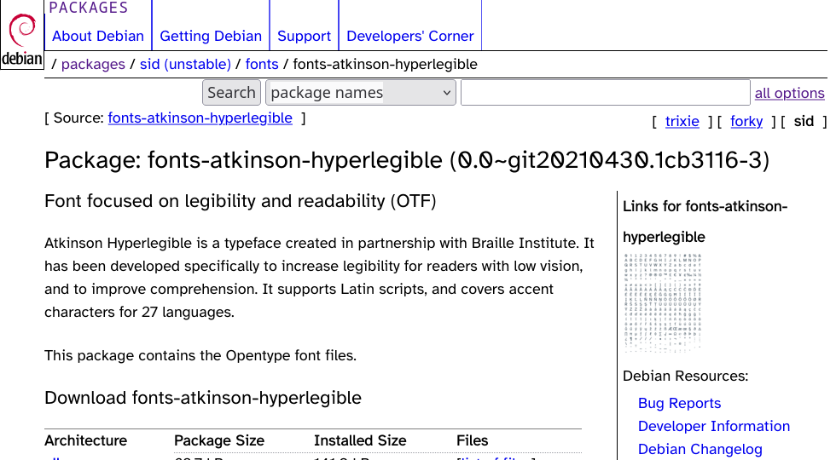Open the font glyph preview thumbnail
The width and height of the screenshot is (836, 460).
663,303
